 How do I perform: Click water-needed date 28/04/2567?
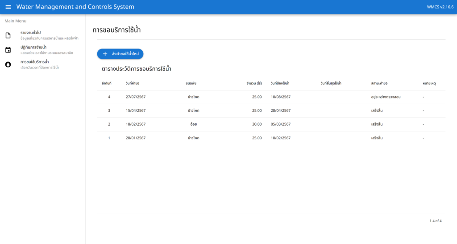pyautogui.click(x=281, y=110)
